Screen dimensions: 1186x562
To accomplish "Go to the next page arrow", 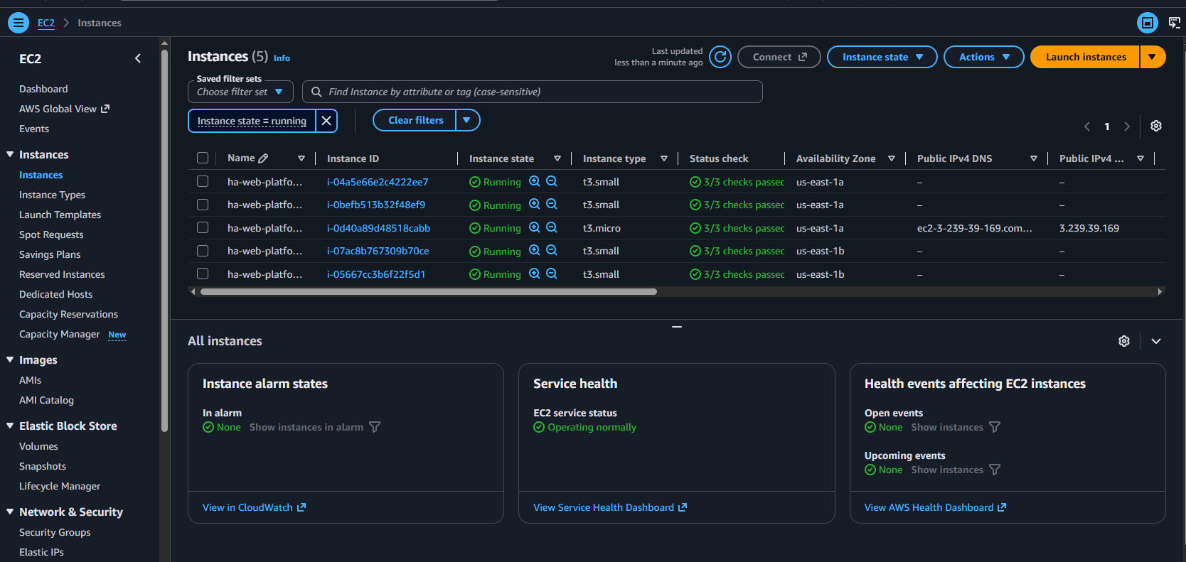I will (1127, 126).
